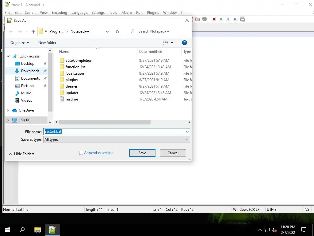The height and width of the screenshot is (236, 314).
Task: Click the horizontal scrollbar thumb in file list
Action: pyautogui.click(x=105, y=122)
